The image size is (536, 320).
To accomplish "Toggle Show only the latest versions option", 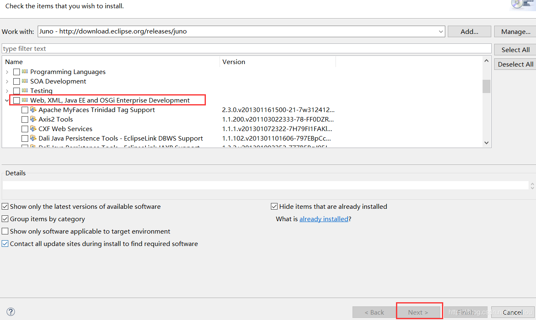I will [5, 206].
